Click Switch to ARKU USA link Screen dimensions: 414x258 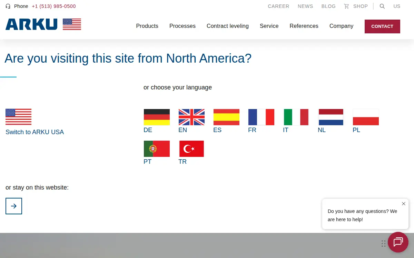[35, 132]
